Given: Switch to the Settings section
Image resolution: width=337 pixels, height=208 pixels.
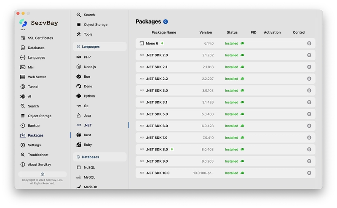Looking at the screenshot, I should click(34, 145).
